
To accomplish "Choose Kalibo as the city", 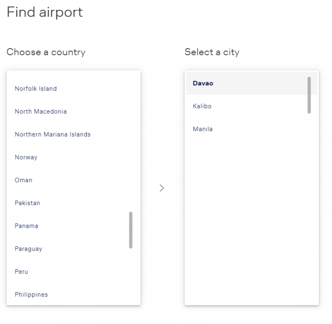I will (x=202, y=106).
